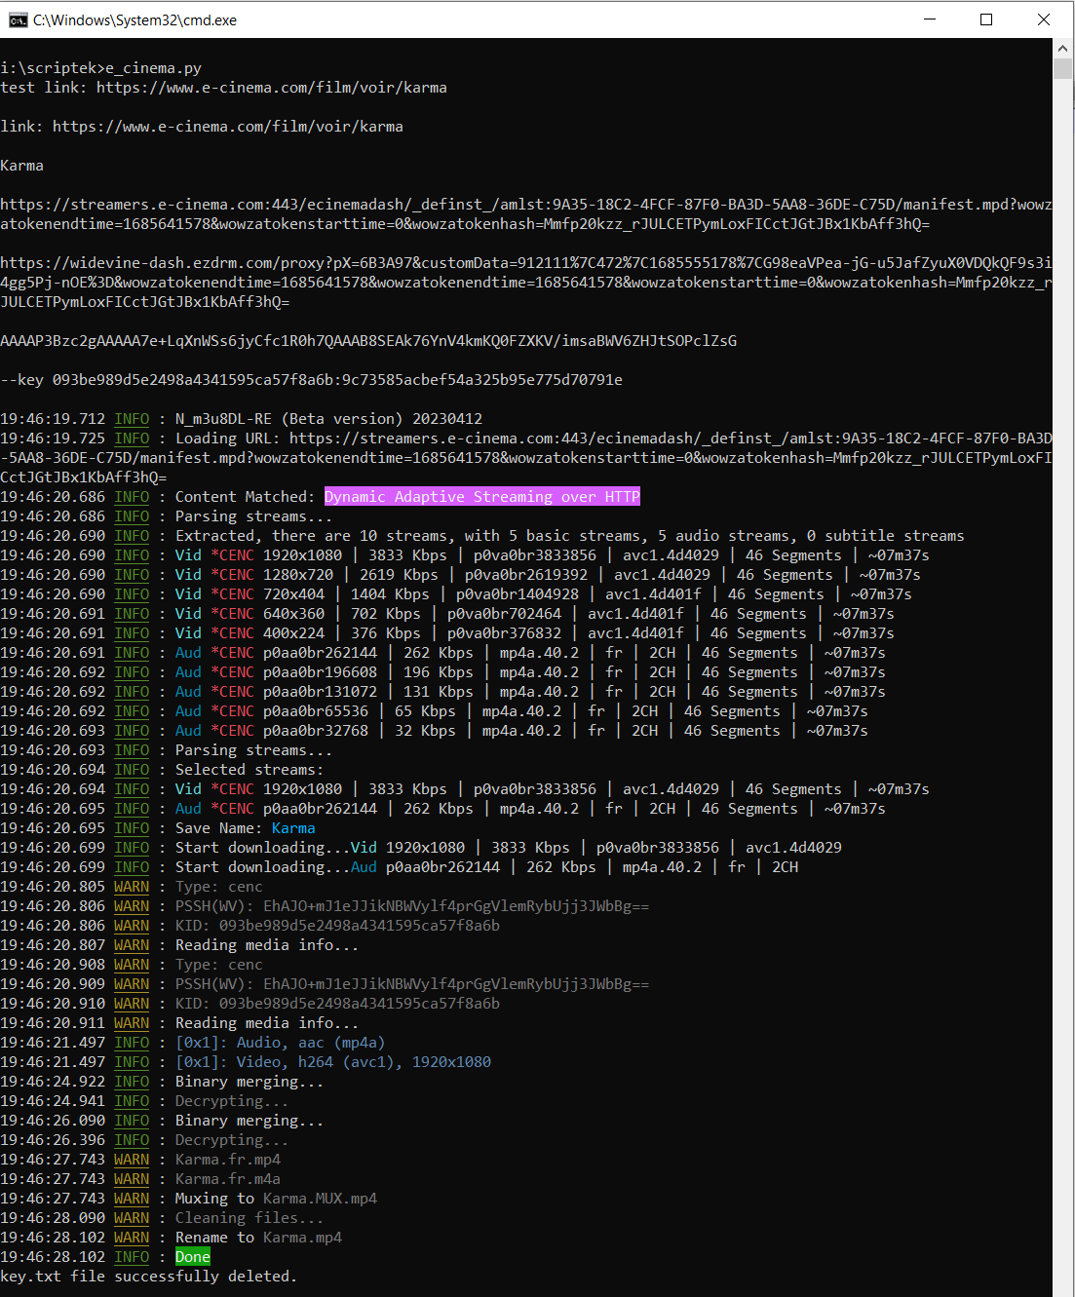Click the film title Karma line near top
1075x1297 pixels.
(x=21, y=166)
